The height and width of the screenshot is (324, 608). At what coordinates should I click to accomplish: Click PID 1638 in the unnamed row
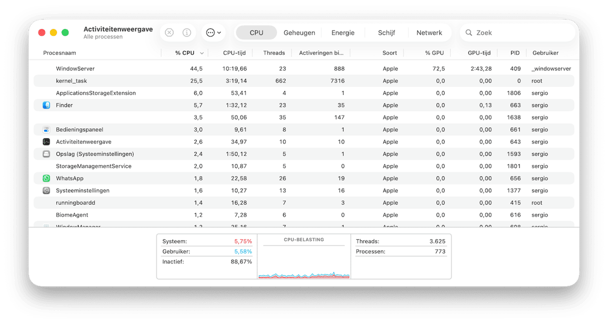(514, 118)
